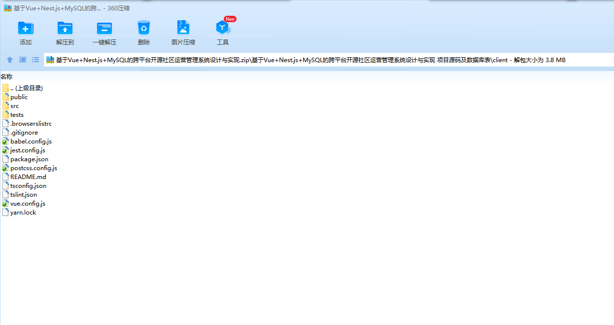Screen dimensions: 614x325
Task: Select the babel.config.js file
Action: click(x=27, y=142)
